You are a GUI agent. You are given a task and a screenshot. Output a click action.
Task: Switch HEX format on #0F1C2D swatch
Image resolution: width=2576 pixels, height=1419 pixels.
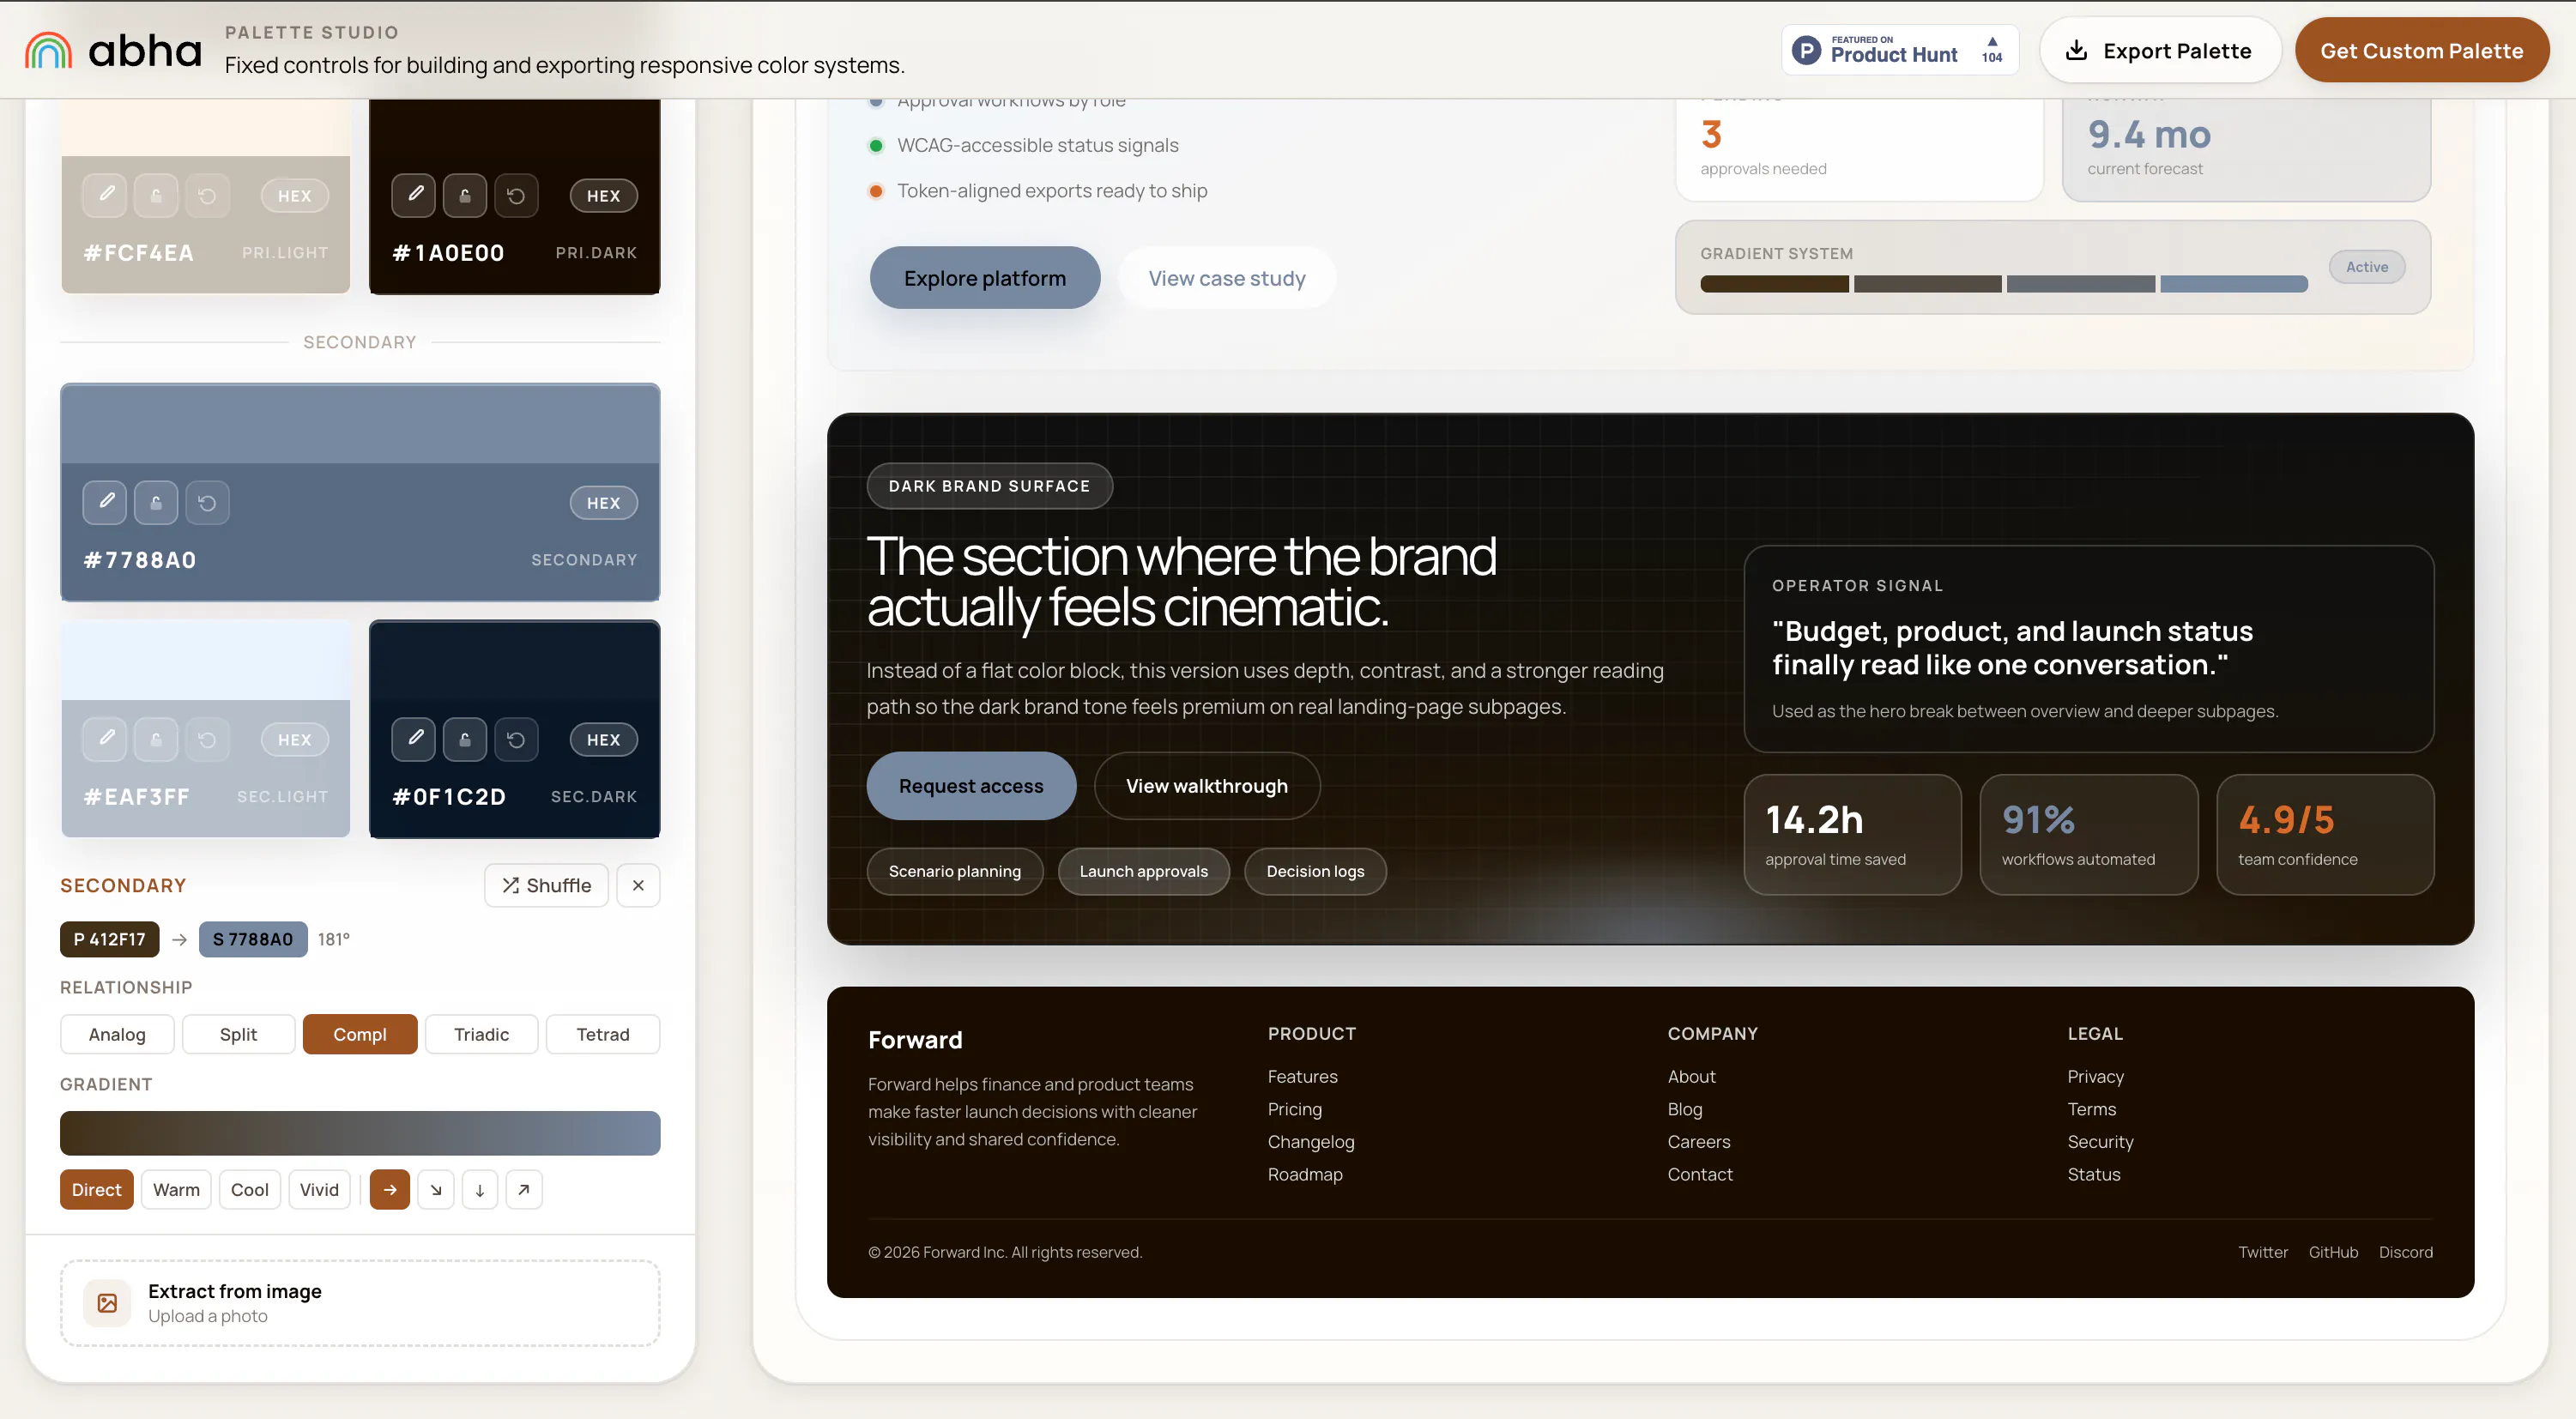pyautogui.click(x=603, y=740)
